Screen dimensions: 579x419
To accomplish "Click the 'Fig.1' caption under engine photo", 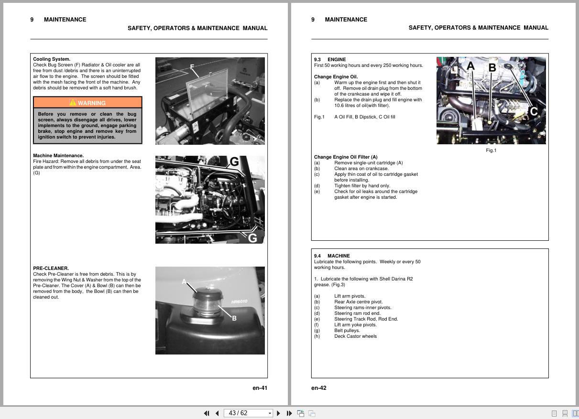I will (491, 150).
